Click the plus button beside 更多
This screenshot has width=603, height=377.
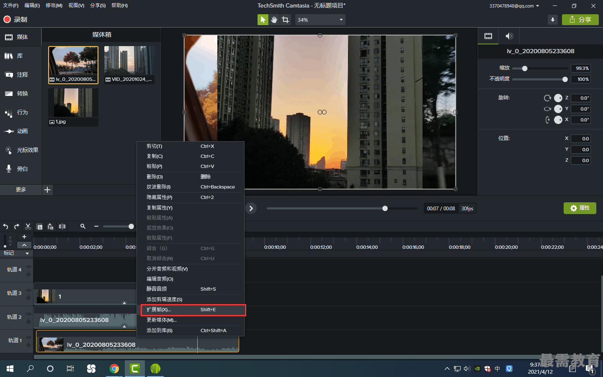tap(47, 190)
